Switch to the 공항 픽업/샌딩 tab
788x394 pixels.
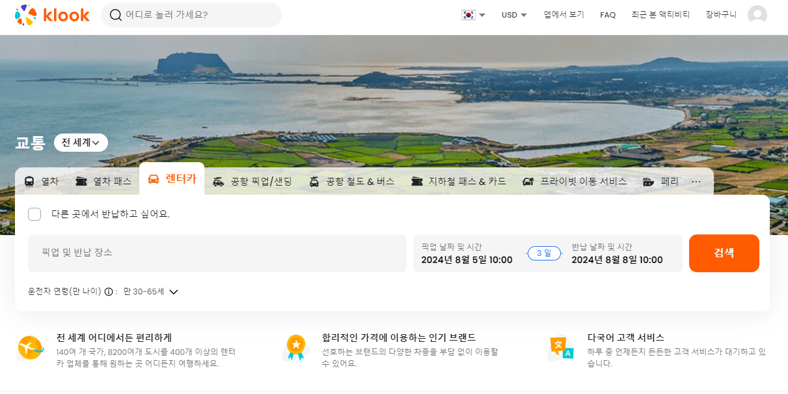pyautogui.click(x=252, y=182)
